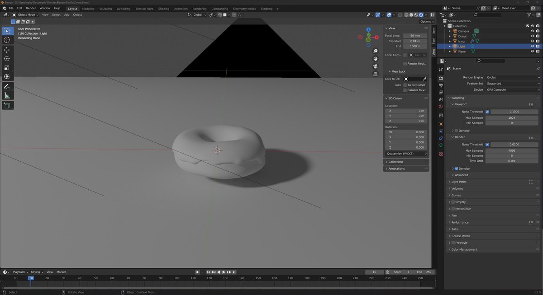Expand the Collections panel in sidebar

[396, 162]
